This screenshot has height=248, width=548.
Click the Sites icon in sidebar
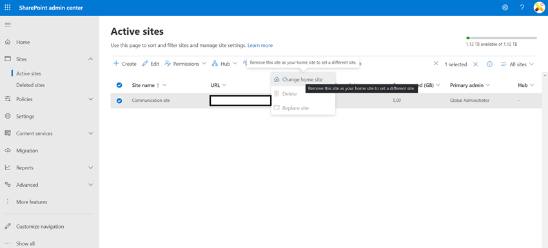[8, 59]
